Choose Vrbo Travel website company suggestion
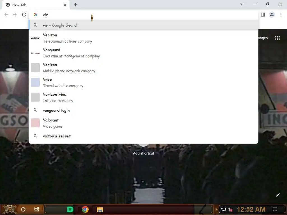 pyautogui.click(x=143, y=83)
